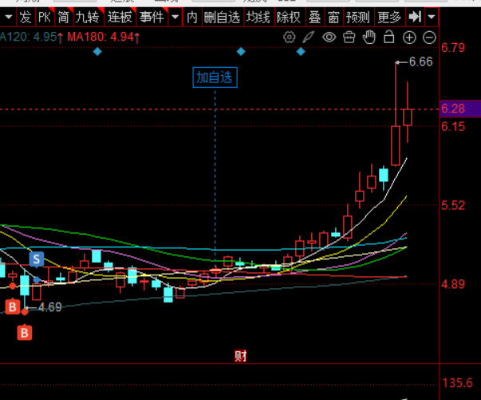Click the A120: 4.95 indicator label

coord(32,38)
